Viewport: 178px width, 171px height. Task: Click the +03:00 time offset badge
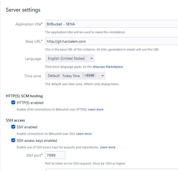pos(89,75)
